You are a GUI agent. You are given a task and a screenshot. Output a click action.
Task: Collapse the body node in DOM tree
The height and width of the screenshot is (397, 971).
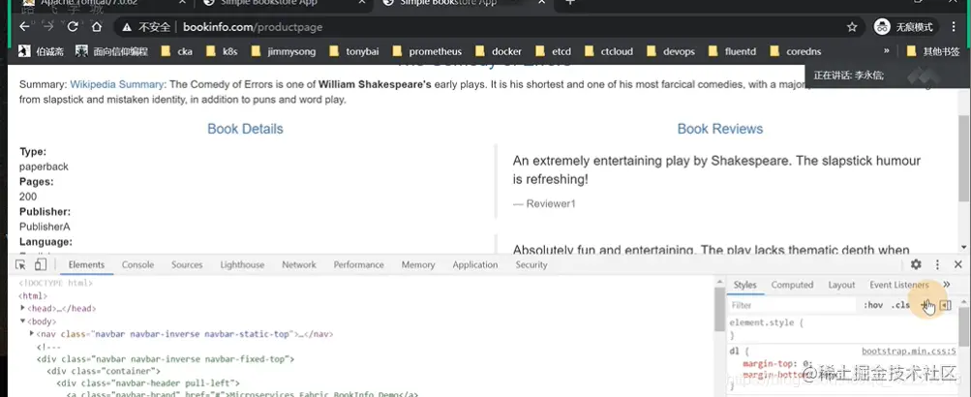[23, 321]
